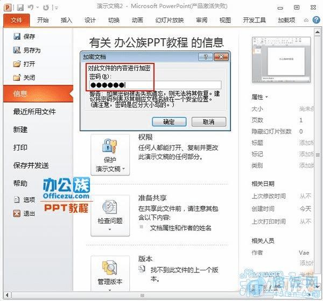Click the horizontal scrollbar left arrow
This screenshot has height=301, width=323.
click(x=7, y=296)
